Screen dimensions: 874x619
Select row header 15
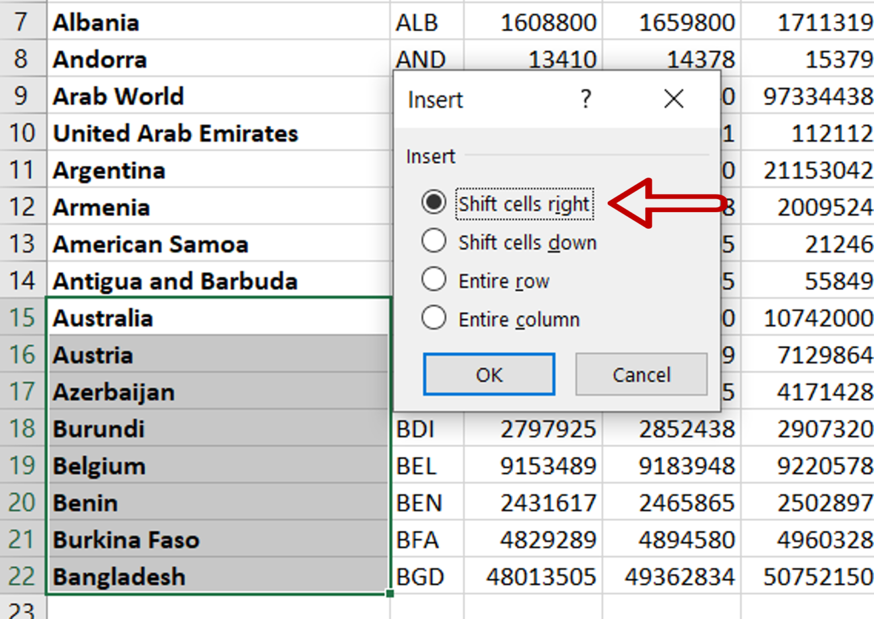click(23, 318)
